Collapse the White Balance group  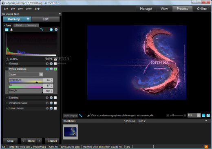click(7, 69)
